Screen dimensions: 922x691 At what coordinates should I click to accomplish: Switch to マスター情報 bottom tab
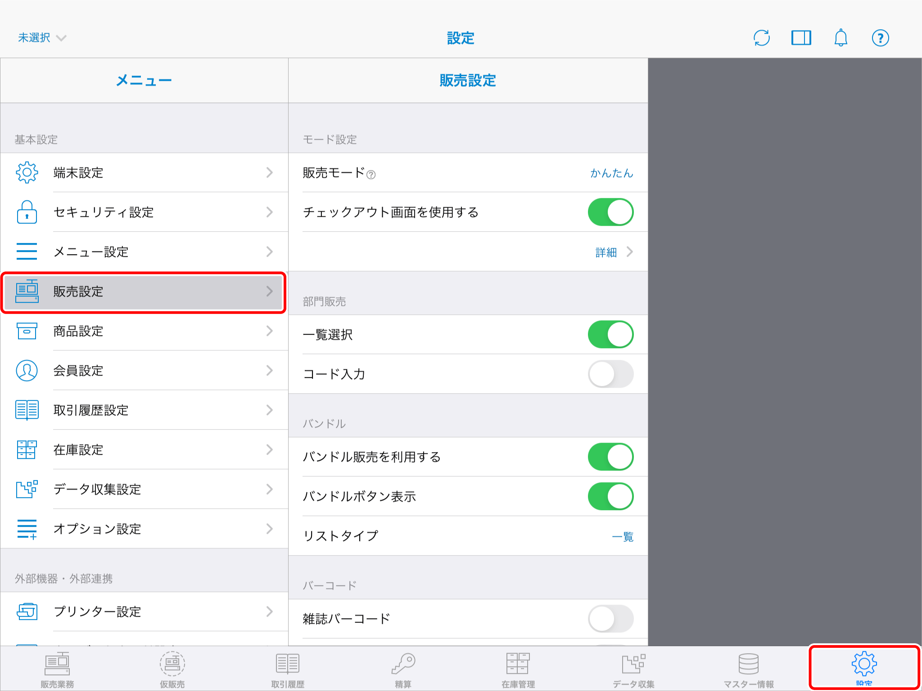pos(749,670)
